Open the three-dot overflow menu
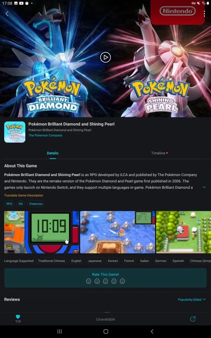 click(204, 14)
